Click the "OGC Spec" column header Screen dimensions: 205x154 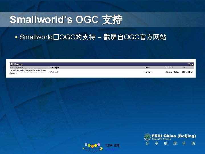(54, 67)
